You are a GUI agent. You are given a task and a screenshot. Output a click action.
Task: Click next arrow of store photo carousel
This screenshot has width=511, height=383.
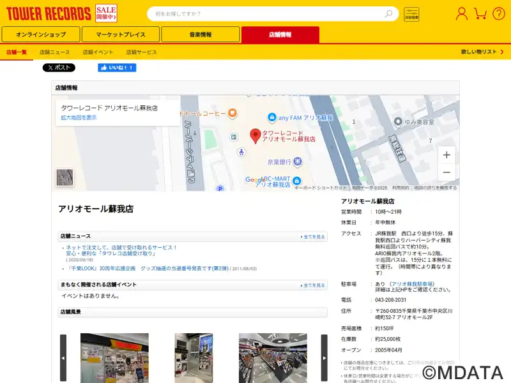coord(324,357)
